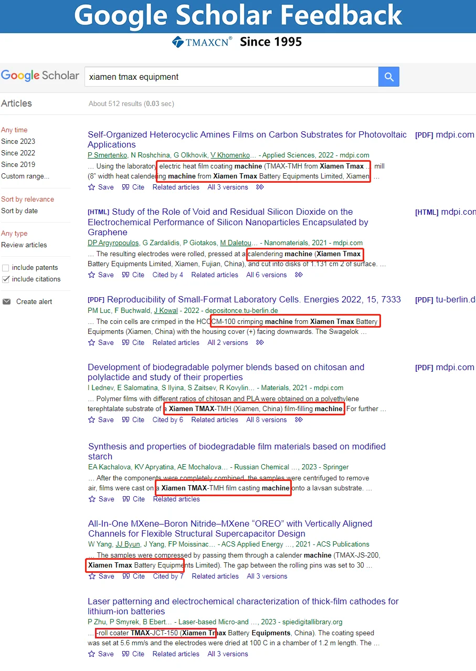Click author P Smertenko

tap(107, 155)
